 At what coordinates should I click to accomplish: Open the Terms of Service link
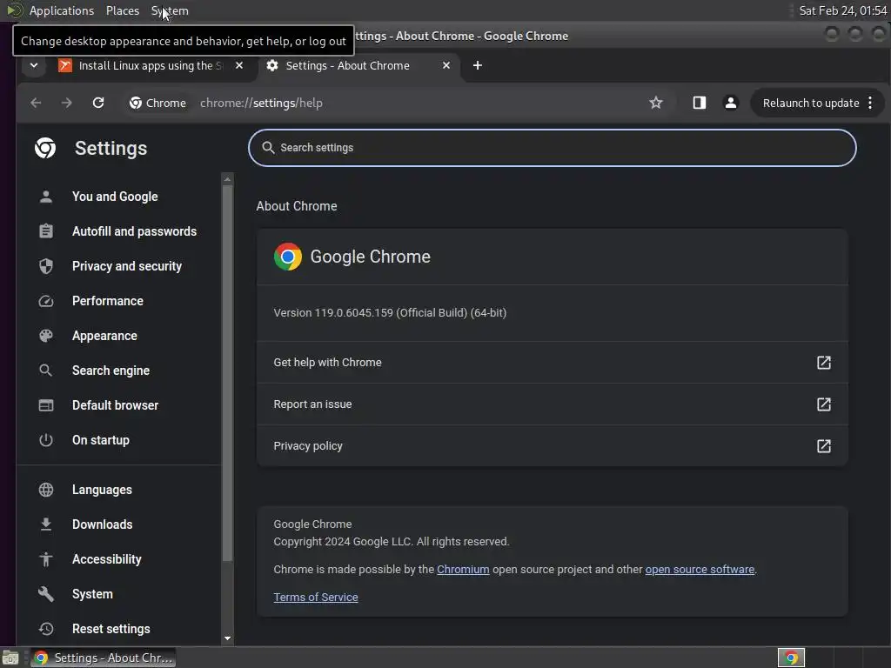click(315, 597)
